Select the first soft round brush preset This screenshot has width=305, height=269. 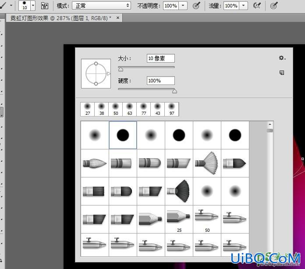[x=95, y=135]
